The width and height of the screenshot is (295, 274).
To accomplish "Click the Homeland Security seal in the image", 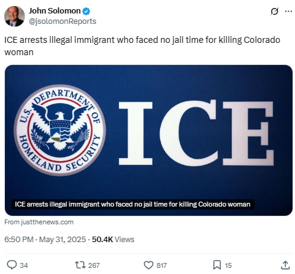I will 59,131.
